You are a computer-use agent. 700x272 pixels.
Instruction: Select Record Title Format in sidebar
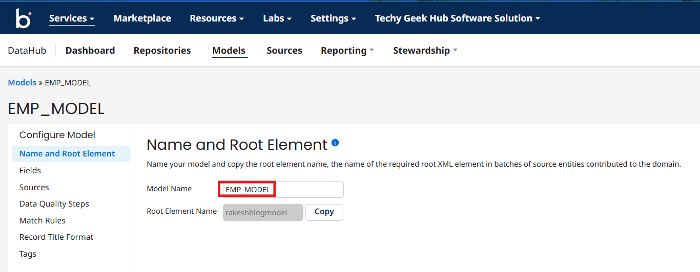56,237
